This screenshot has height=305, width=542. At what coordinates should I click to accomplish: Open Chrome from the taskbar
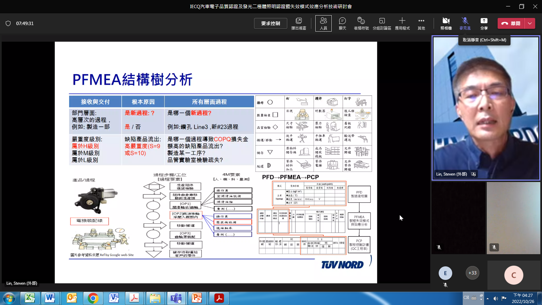92,298
